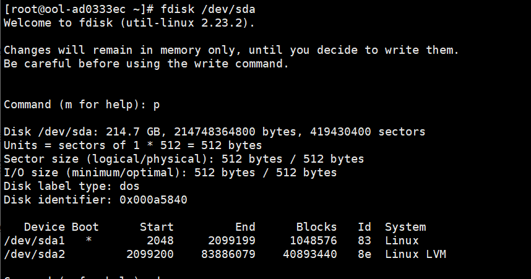This screenshot has width=531, height=279.
Task: Click the sda1 blocks value 1048576
Action: (313, 241)
